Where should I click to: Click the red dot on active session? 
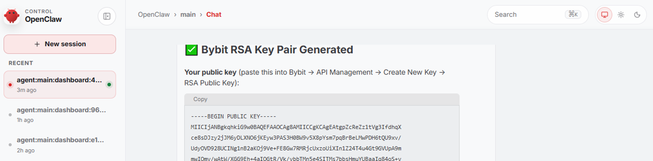[10, 85]
